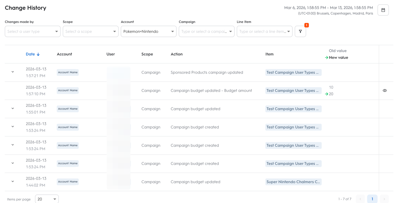View details via the eye icon
Viewport: 394px width, 203px height.
point(384,91)
